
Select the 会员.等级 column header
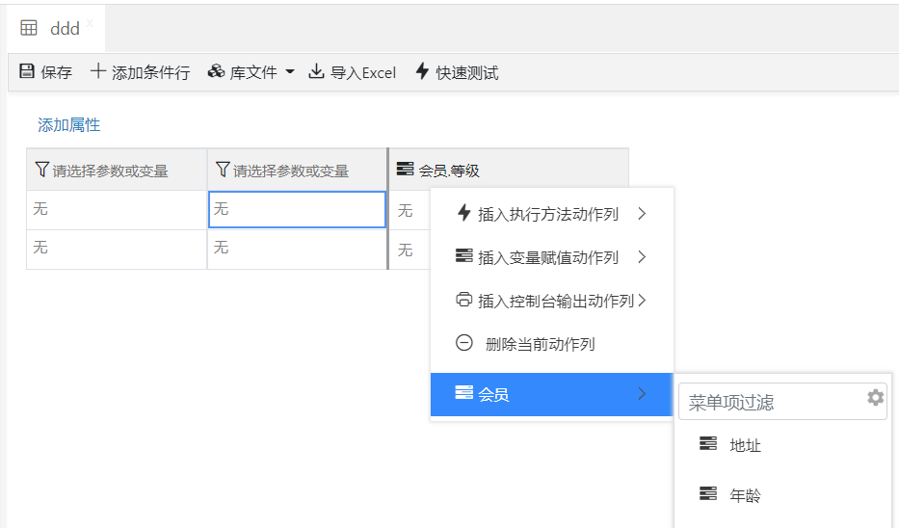(508, 171)
